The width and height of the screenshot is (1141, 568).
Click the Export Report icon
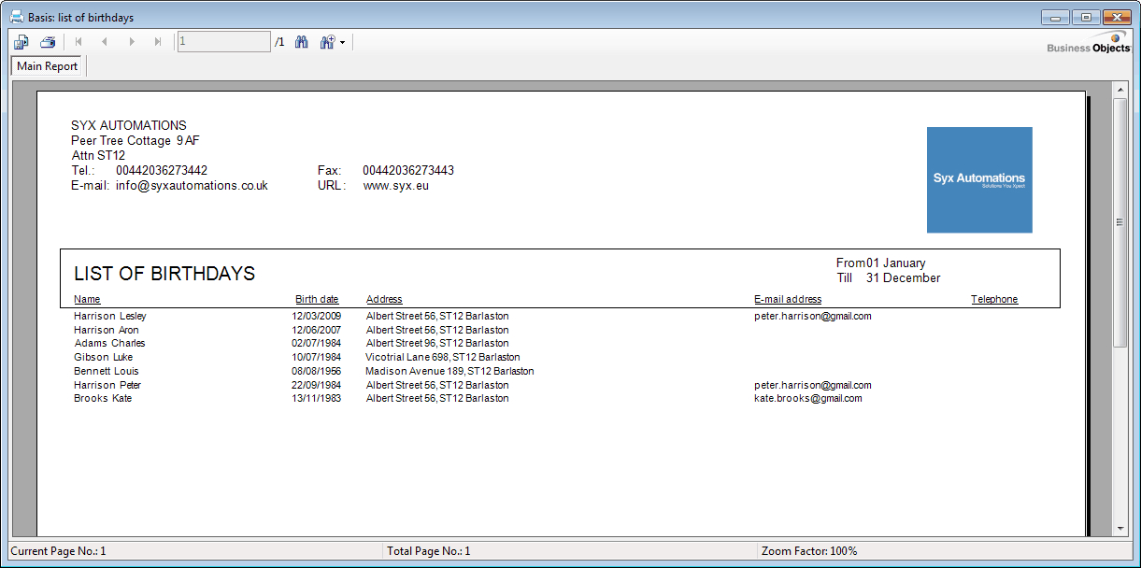(21, 42)
